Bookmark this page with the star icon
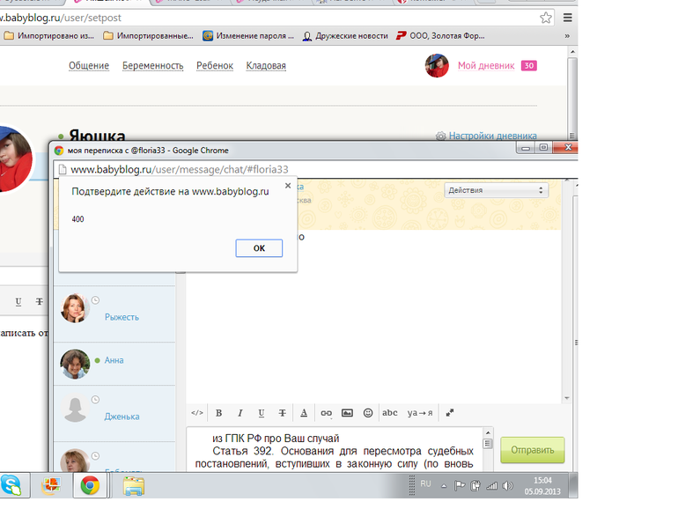 546,17
